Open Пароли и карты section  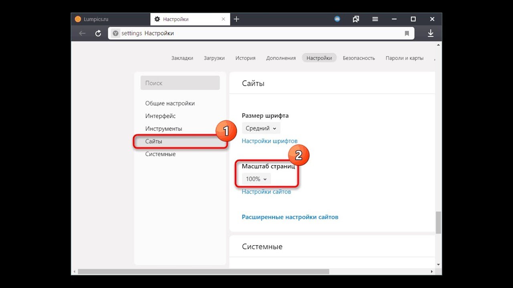coord(404,58)
